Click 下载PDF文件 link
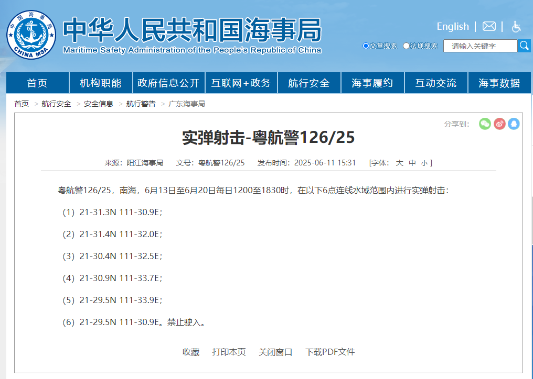533x379 pixels. (x=330, y=352)
